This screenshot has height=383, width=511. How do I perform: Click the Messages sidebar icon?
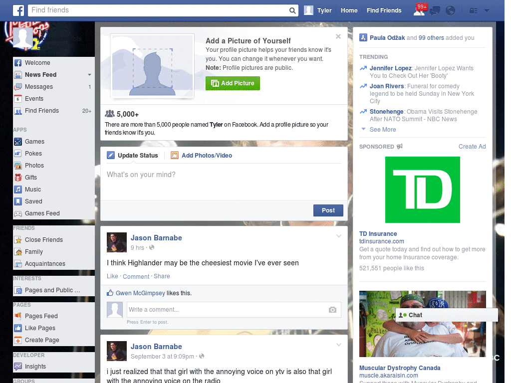[x=18, y=87]
